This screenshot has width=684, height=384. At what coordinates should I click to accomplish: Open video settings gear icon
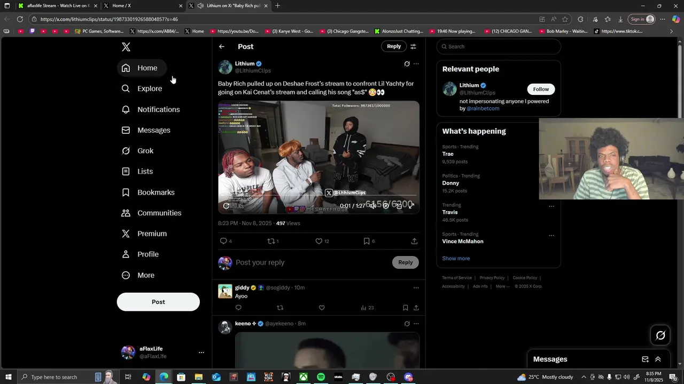pyautogui.click(x=386, y=206)
